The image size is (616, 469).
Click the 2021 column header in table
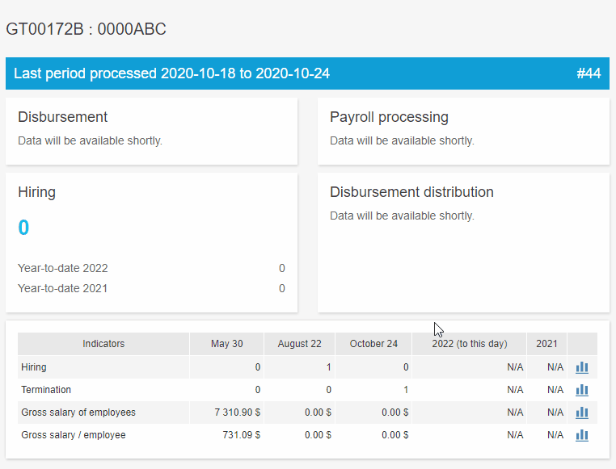[x=546, y=344]
